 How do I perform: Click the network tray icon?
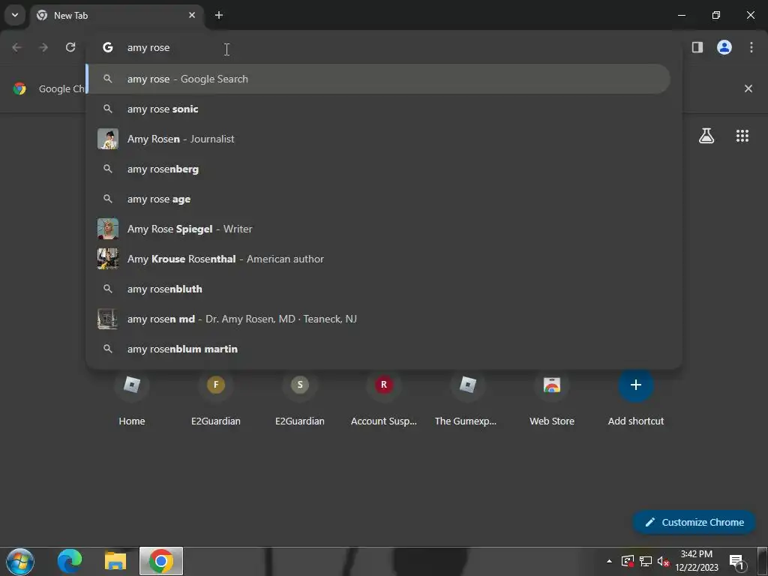pyautogui.click(x=646, y=561)
